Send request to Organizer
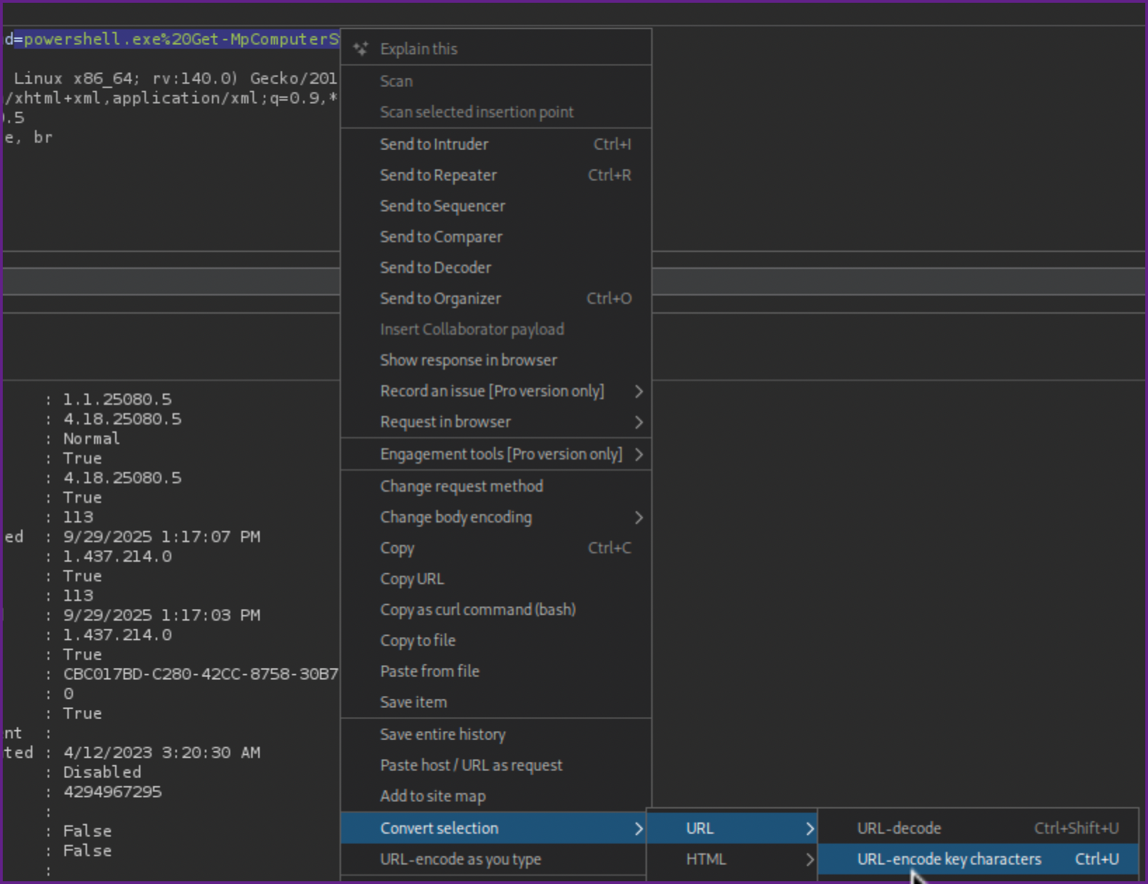Image resolution: width=1148 pixels, height=884 pixels. coord(440,299)
